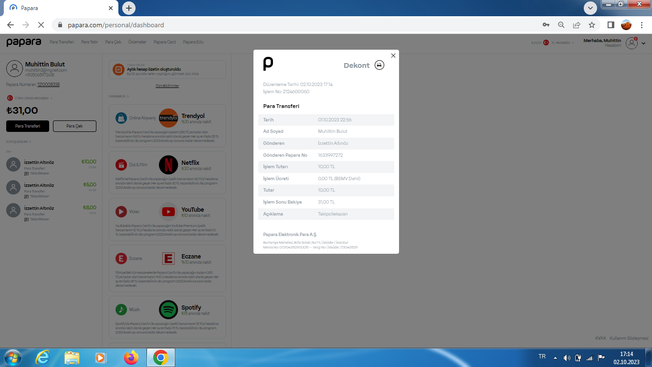The height and width of the screenshot is (367, 652).
Task: Click the black Para Transferi button
Action: 27,126
